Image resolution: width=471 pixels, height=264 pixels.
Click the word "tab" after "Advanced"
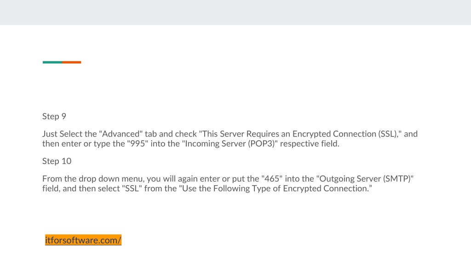(x=151, y=134)
